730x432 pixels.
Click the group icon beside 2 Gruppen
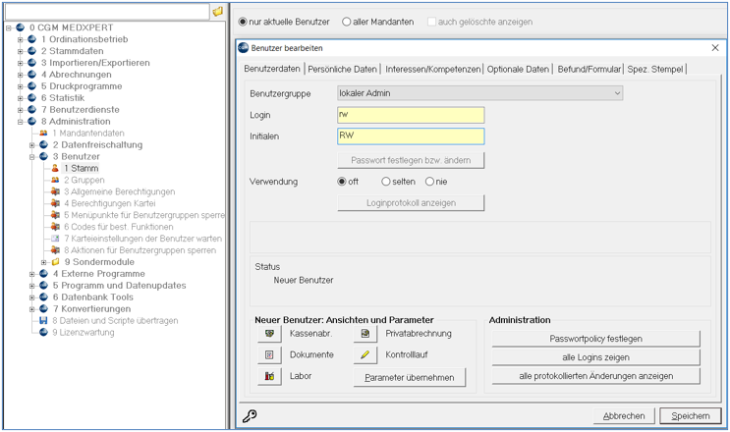tap(55, 180)
